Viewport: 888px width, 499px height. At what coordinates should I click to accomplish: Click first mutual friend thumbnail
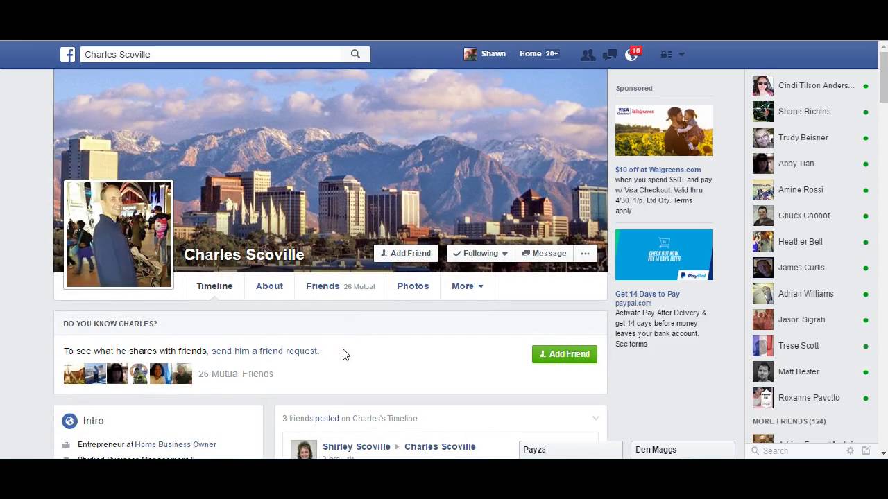(74, 374)
